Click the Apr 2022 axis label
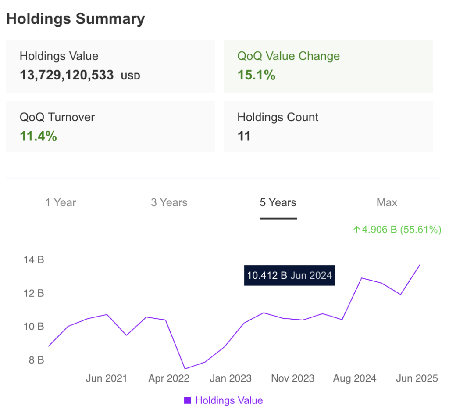Viewport: 449px width, 414px height. coord(169,378)
